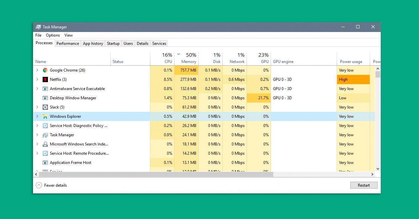
Task: Switch to the Details tab
Action: (x=142, y=44)
